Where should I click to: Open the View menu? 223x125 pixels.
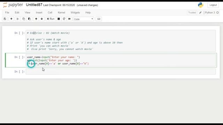pyautogui.click(x=28, y=12)
